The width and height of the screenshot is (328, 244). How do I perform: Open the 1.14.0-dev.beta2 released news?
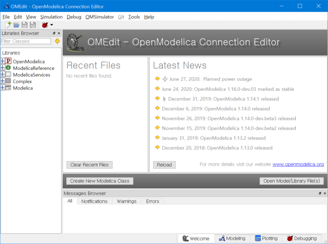tap(229, 128)
